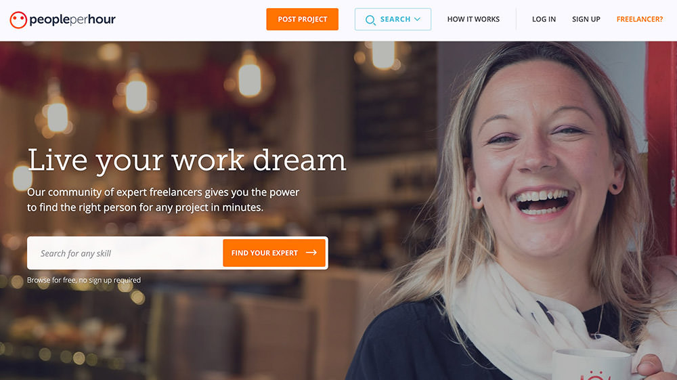
Task: Click the arrow icon in Find Your Expert
Action: tap(311, 253)
